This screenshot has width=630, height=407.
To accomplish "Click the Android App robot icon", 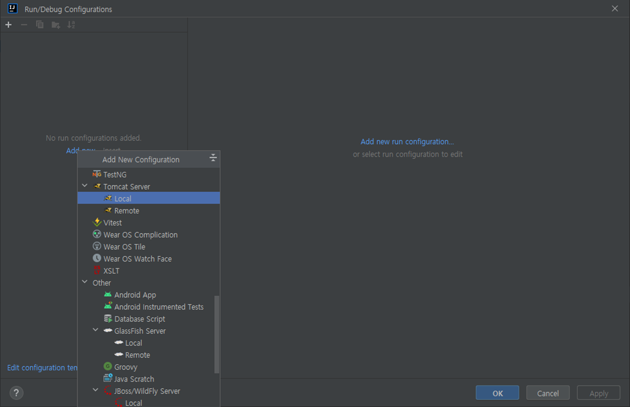I will pyautogui.click(x=108, y=294).
